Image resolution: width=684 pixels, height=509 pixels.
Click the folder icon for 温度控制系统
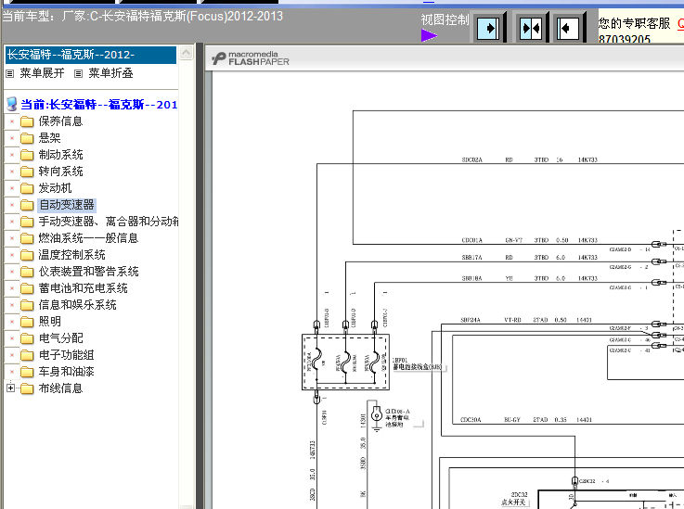click(x=27, y=255)
